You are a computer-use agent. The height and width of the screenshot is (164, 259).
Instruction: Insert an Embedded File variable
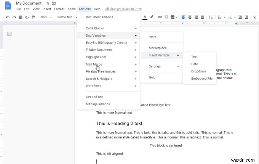click(199, 79)
